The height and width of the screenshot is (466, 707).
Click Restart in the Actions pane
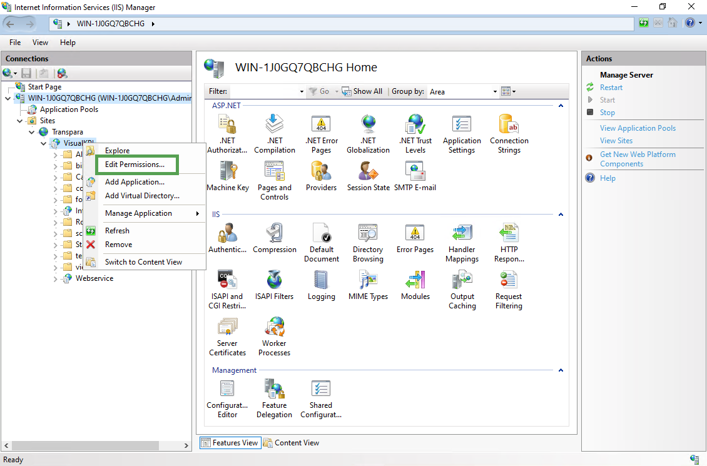pos(611,88)
